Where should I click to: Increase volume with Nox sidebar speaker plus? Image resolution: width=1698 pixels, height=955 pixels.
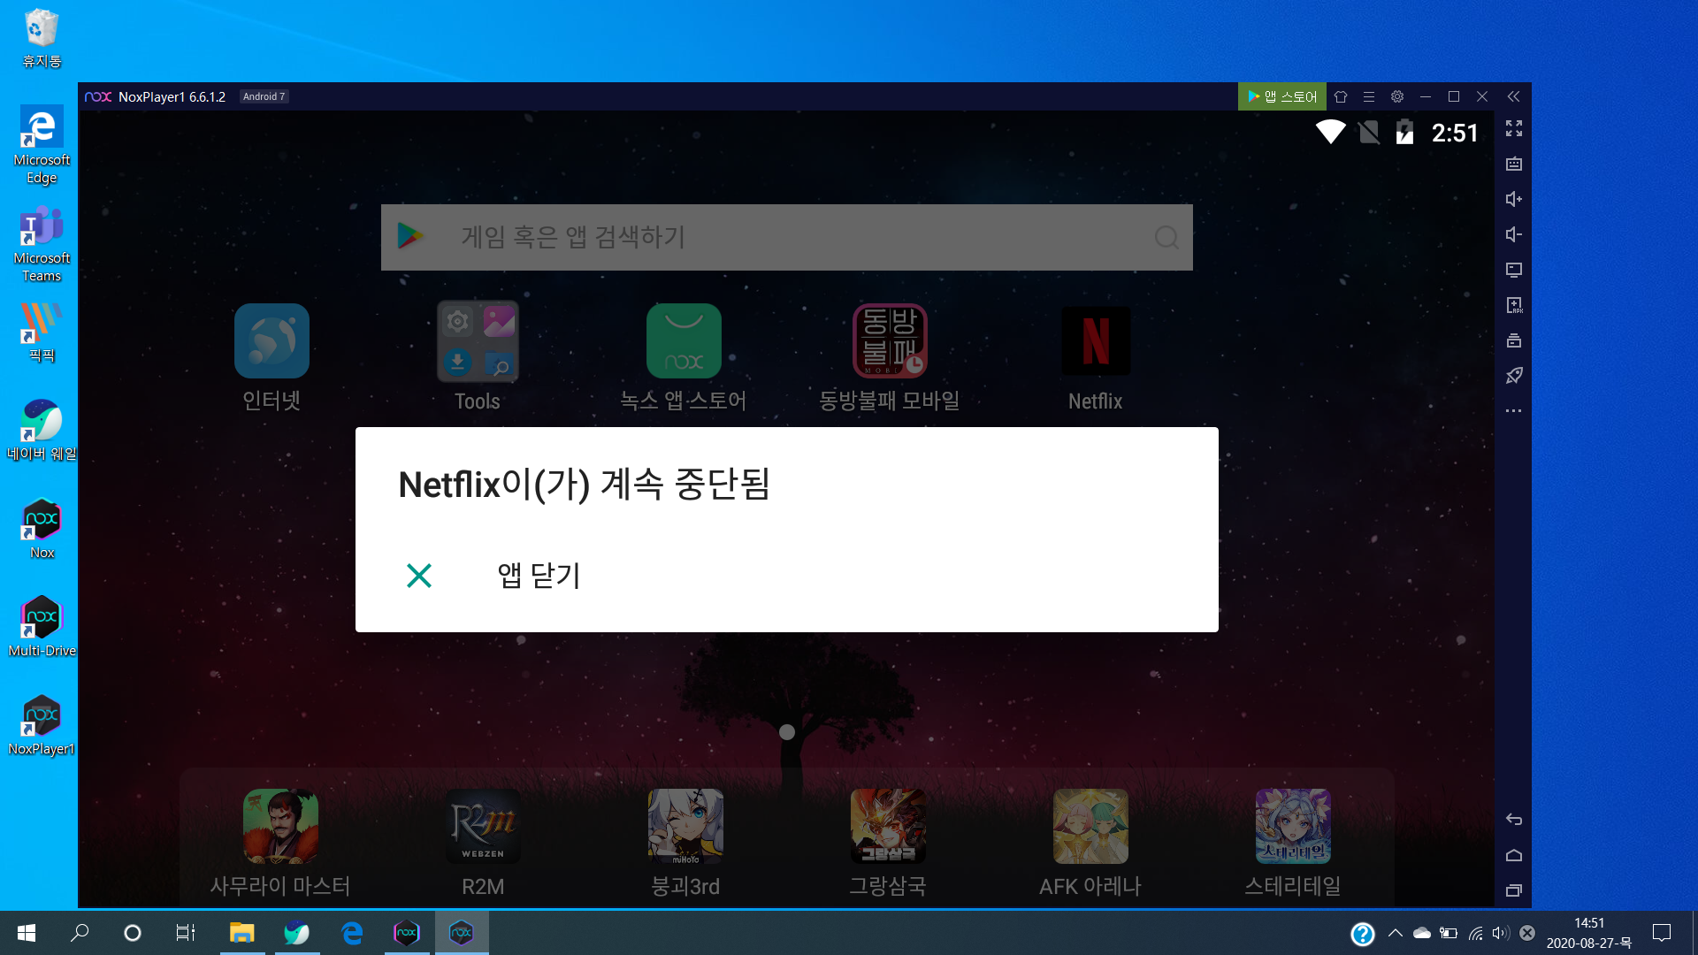click(1513, 200)
